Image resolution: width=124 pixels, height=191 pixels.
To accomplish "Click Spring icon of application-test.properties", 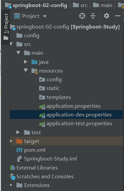I will pyautogui.click(x=42, y=124).
